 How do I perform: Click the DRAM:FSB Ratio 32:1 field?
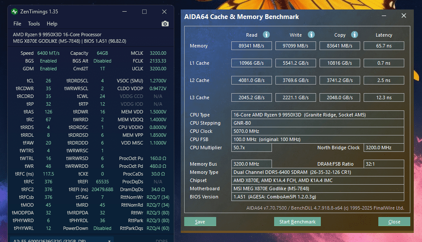tap(384, 164)
